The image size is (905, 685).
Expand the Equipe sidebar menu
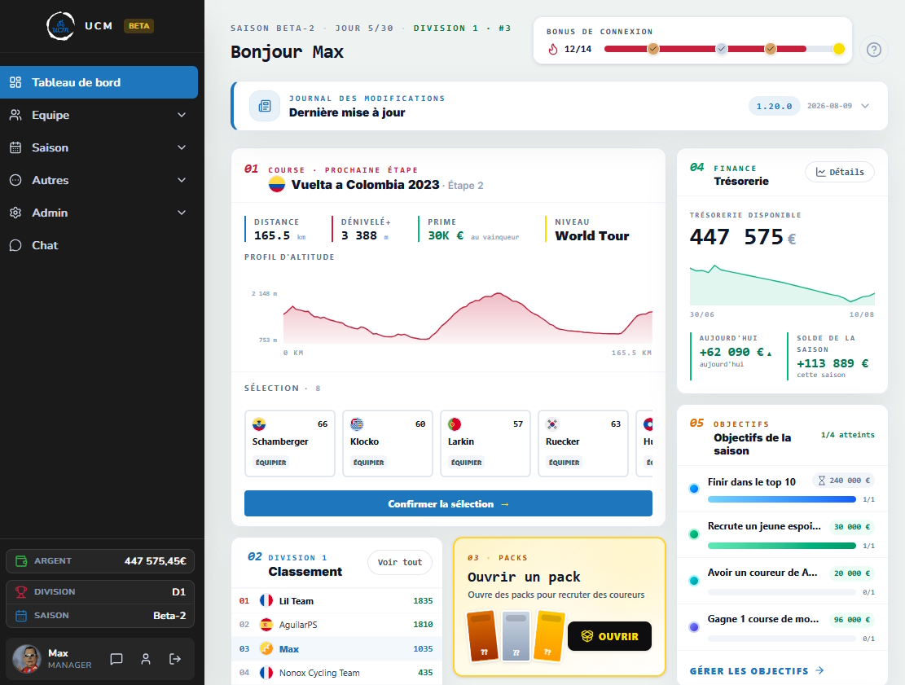click(x=99, y=115)
